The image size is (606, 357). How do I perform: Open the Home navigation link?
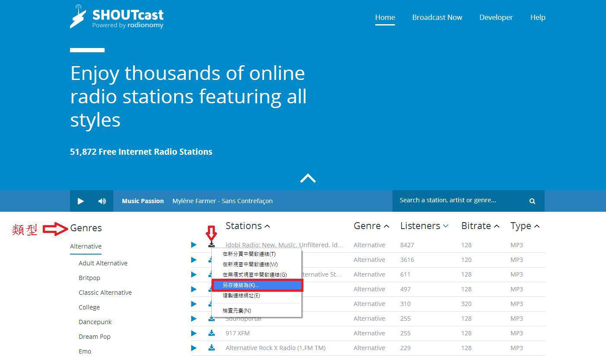tap(385, 17)
